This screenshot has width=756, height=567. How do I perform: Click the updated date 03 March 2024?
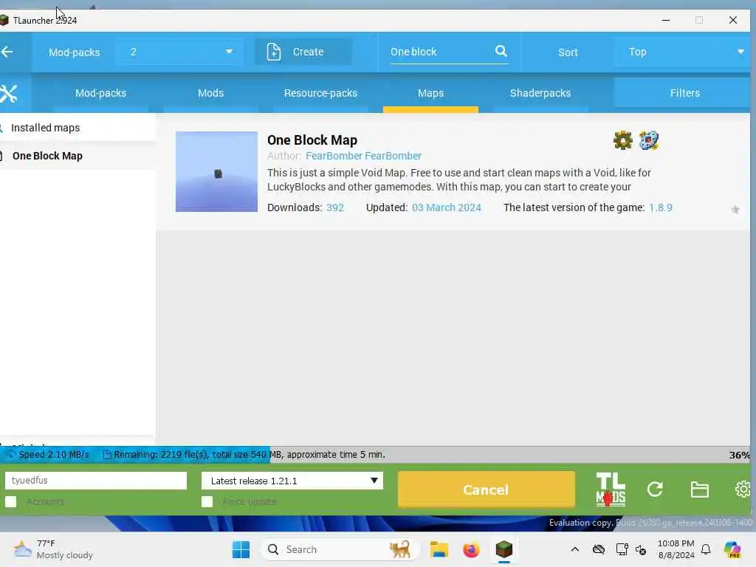click(447, 207)
